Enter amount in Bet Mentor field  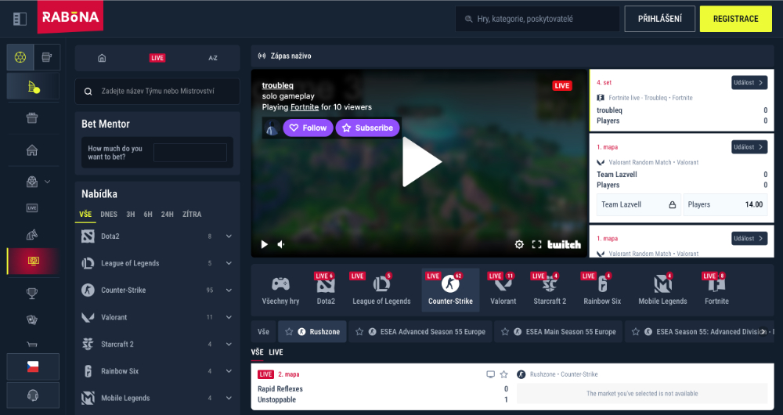point(190,153)
